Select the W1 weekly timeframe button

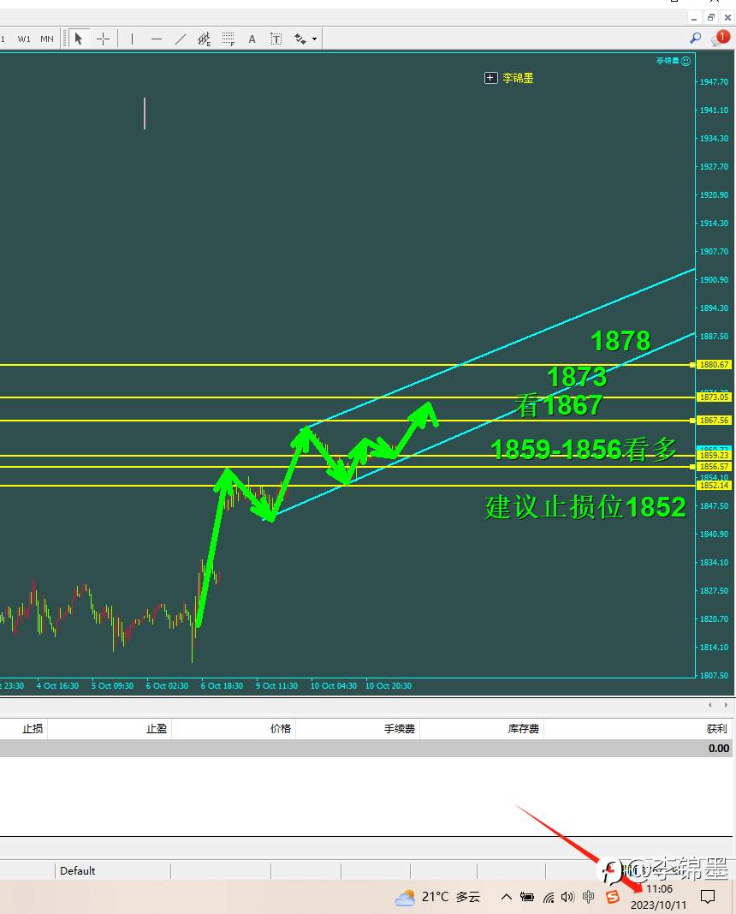[24, 39]
